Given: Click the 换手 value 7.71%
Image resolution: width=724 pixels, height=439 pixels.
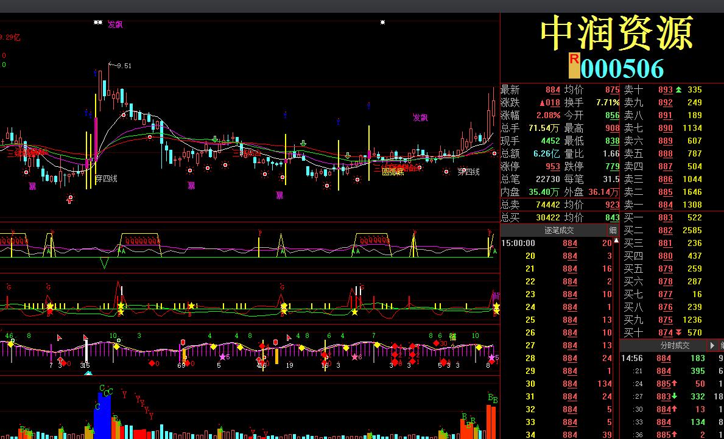Looking at the screenshot, I should (608, 102).
